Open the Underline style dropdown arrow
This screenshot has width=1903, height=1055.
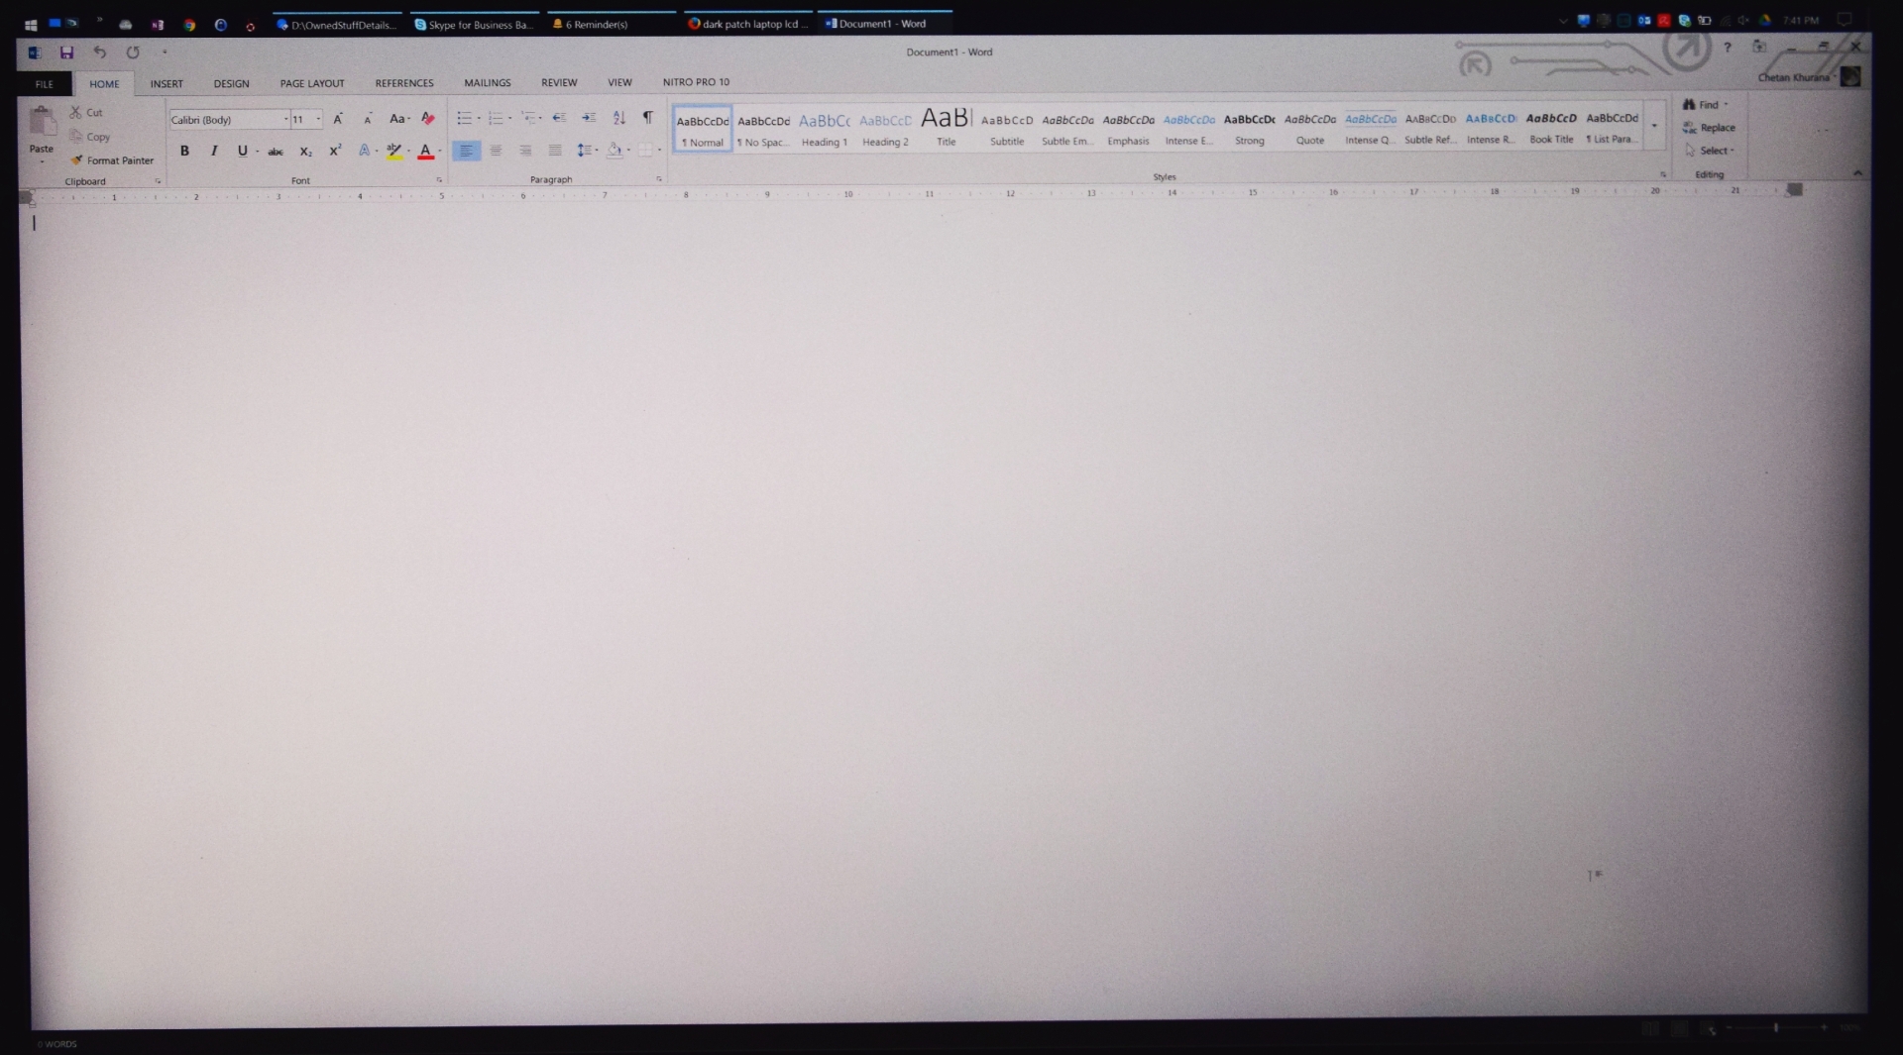pyautogui.click(x=258, y=152)
